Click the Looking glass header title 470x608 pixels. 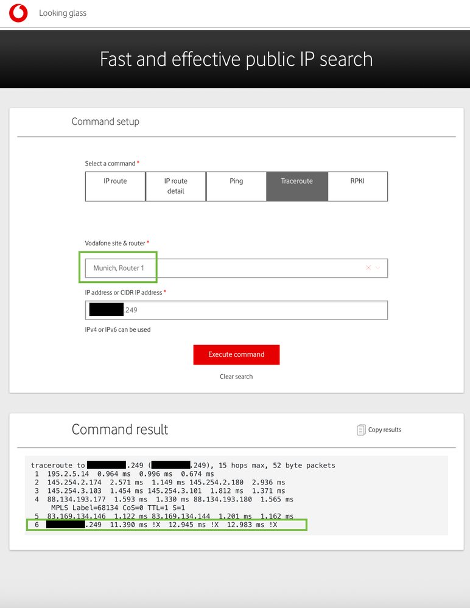click(63, 13)
